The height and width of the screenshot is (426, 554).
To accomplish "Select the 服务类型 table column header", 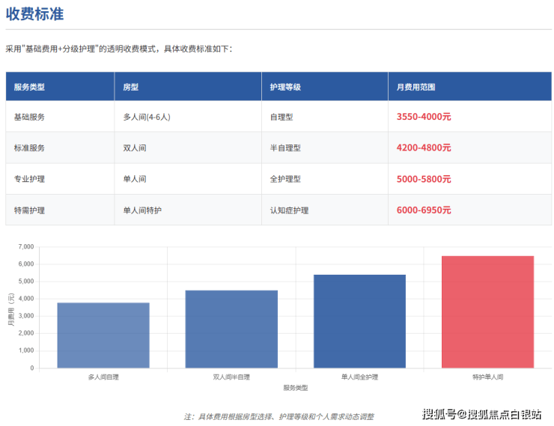I will point(29,87).
